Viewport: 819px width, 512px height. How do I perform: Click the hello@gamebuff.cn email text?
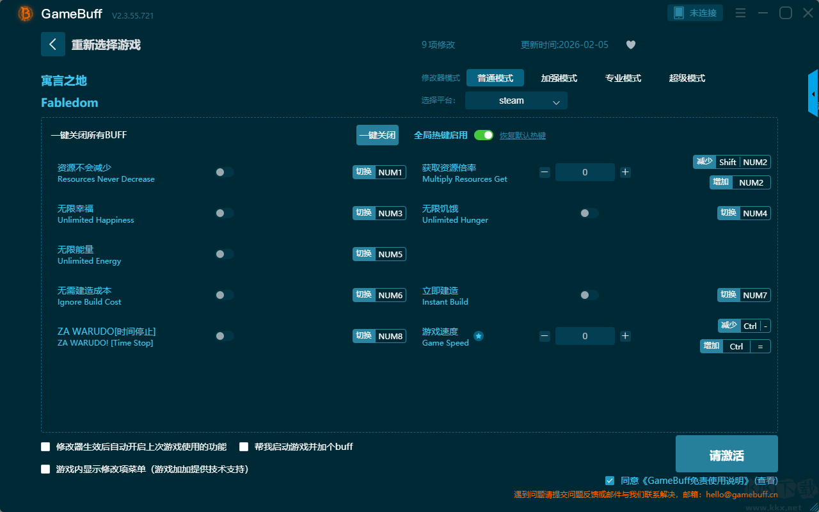point(742,495)
